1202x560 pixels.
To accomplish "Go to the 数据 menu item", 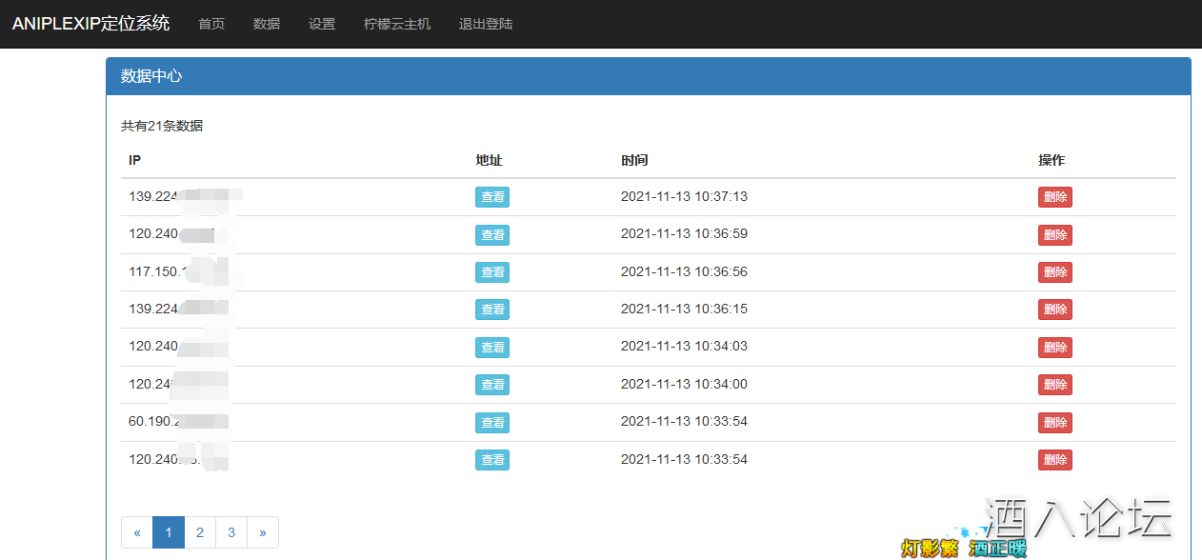I will (267, 24).
